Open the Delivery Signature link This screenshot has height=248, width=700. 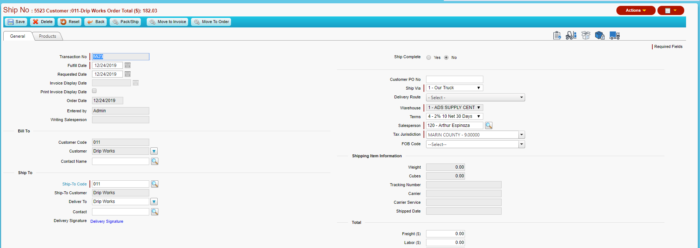point(107,221)
